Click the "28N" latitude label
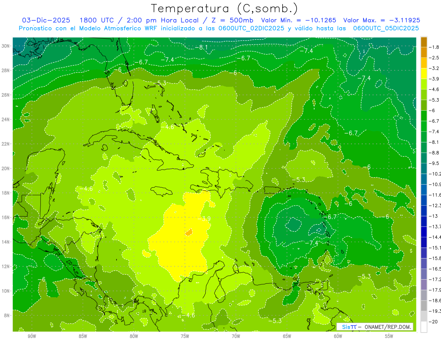 [6, 70]
